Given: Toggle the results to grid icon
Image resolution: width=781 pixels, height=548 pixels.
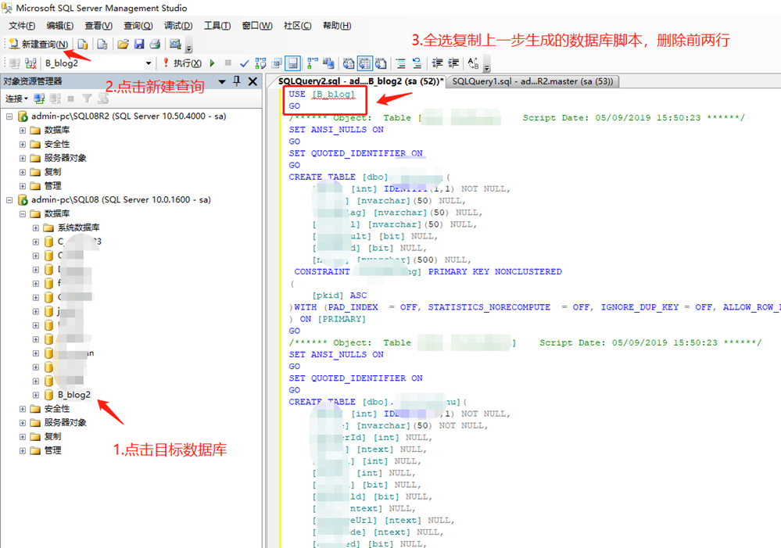Looking at the screenshot, I should point(364,63).
